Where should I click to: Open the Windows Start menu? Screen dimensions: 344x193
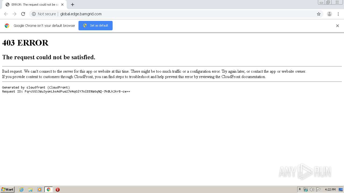click(x=8, y=190)
